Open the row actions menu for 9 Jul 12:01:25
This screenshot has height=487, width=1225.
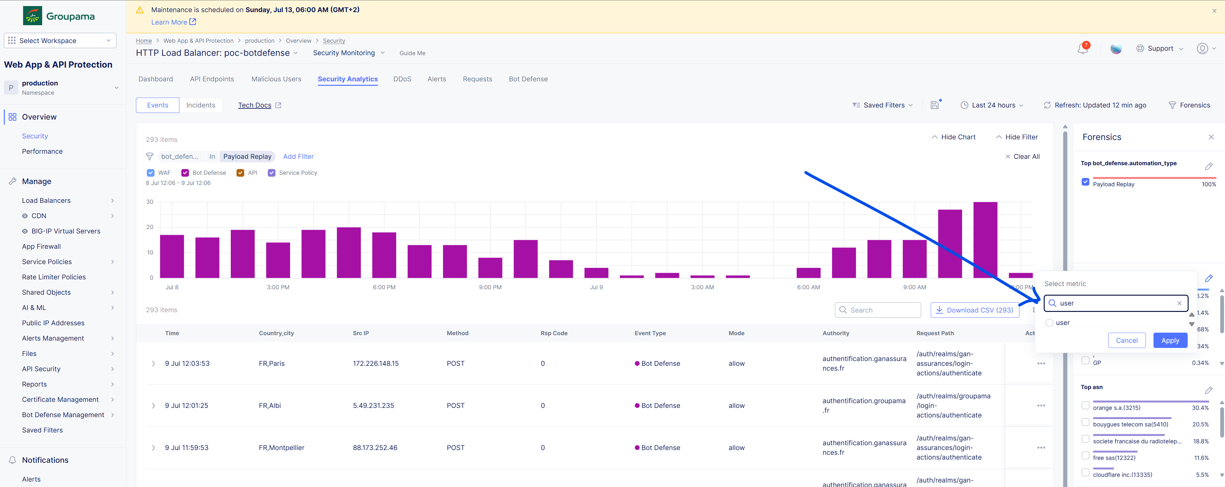(x=1041, y=406)
